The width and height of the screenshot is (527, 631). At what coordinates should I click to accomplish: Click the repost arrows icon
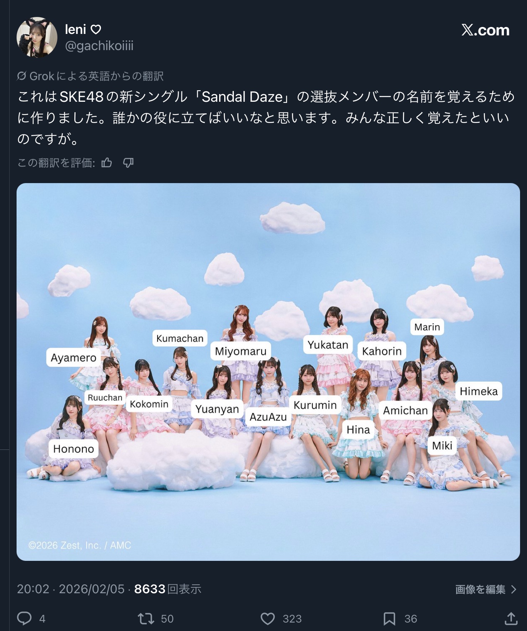click(146, 618)
